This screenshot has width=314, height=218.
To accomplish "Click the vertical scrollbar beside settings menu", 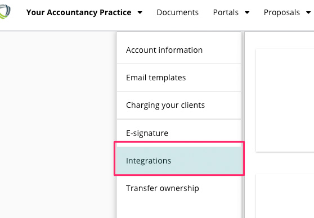I will pos(243,125).
